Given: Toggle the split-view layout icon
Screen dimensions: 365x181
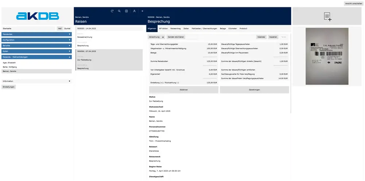Looking at the screenshot, I should [126, 11].
